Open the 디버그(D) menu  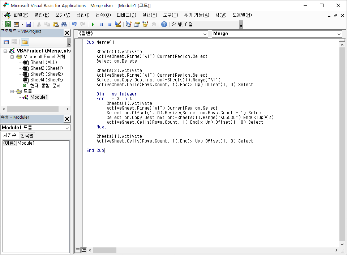[x=127, y=15]
